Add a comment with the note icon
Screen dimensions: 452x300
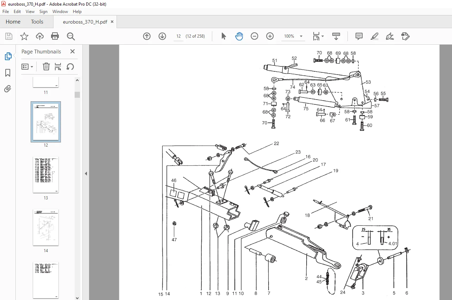[359, 36]
